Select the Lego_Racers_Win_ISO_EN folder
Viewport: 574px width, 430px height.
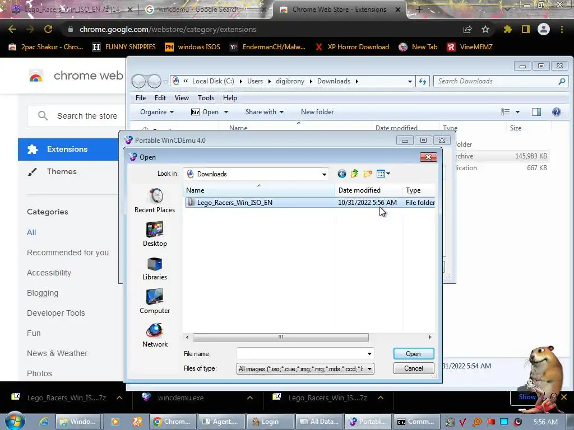tap(309, 203)
